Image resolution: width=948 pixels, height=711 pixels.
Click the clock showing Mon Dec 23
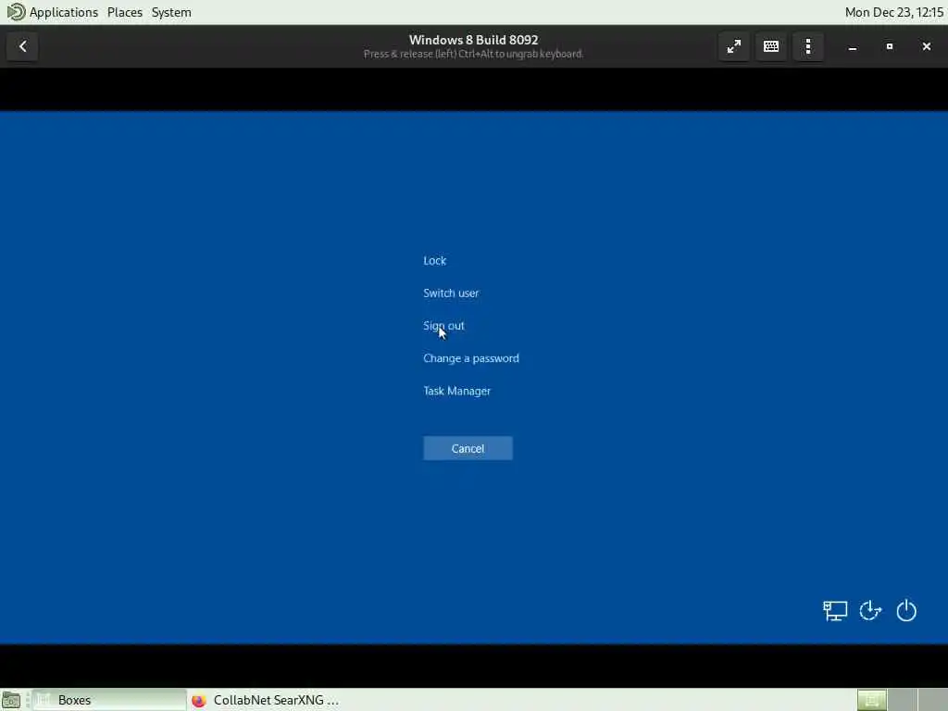tap(893, 12)
